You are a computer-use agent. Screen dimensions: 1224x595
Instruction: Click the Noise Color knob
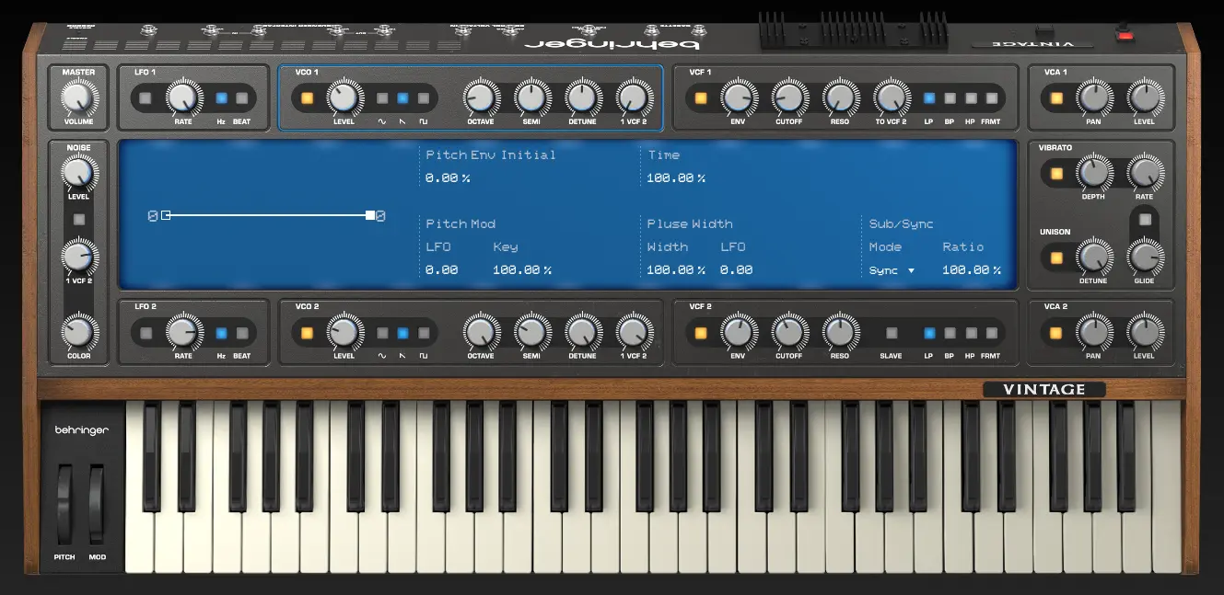click(x=78, y=332)
